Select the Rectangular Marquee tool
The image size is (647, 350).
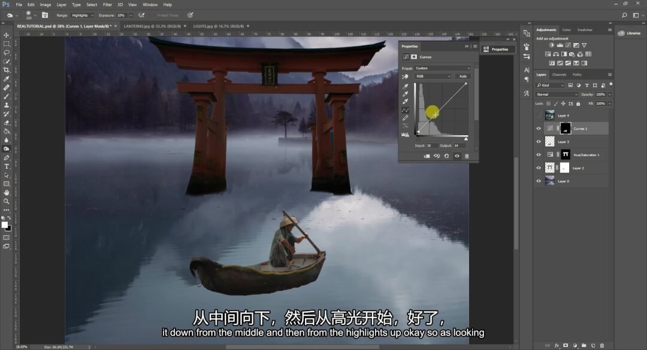point(6,44)
